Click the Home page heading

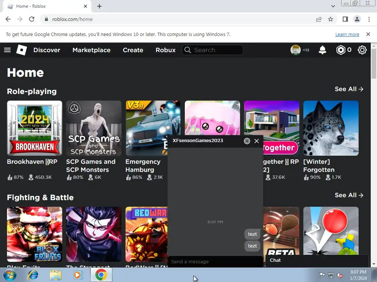tap(25, 72)
